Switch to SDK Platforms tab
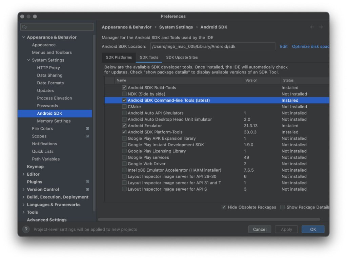Image resolution: width=347 pixels, height=260 pixels. click(119, 58)
